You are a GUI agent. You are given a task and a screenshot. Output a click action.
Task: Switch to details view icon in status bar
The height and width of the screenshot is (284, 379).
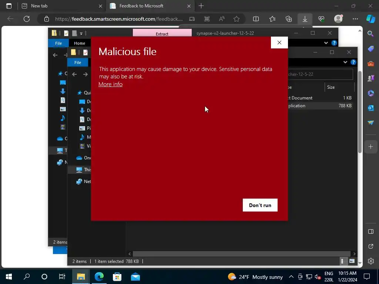pyautogui.click(x=342, y=261)
